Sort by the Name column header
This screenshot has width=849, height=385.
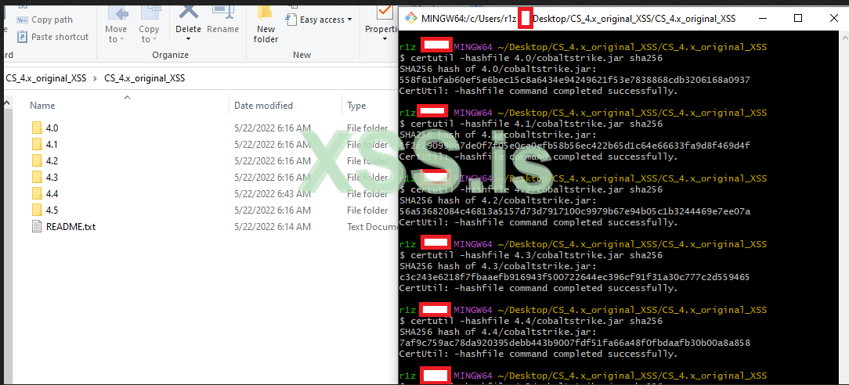(42, 106)
